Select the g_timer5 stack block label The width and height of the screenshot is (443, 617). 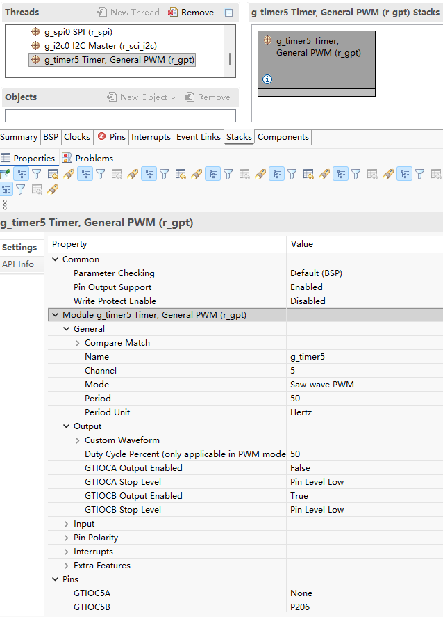319,47
